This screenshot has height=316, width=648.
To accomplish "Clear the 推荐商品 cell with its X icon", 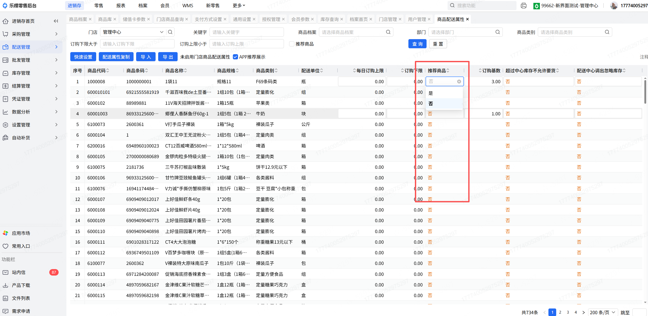I will pyautogui.click(x=459, y=81).
